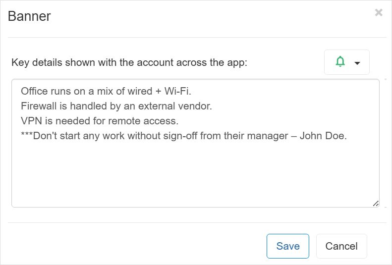Place cursor in the 'Firewall is handled' line

(x=116, y=106)
